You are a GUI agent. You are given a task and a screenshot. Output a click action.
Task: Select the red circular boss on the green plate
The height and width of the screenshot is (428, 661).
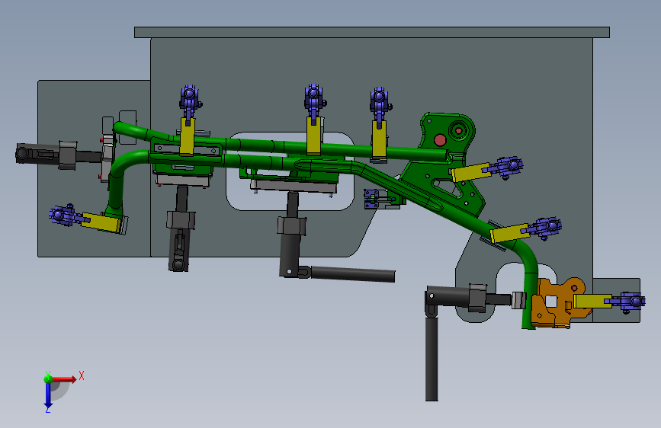click(x=440, y=140)
